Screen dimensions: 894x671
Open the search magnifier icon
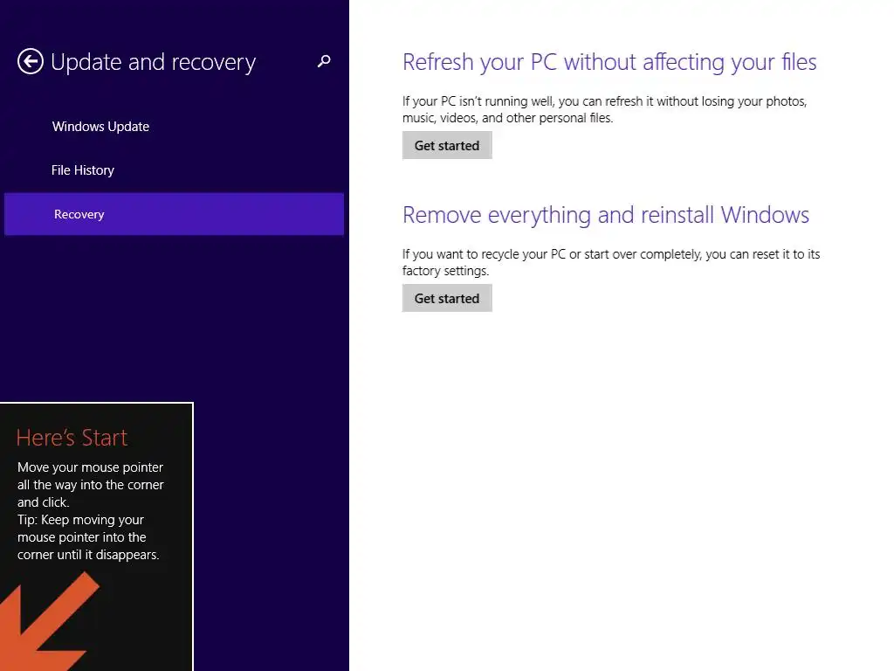click(324, 61)
